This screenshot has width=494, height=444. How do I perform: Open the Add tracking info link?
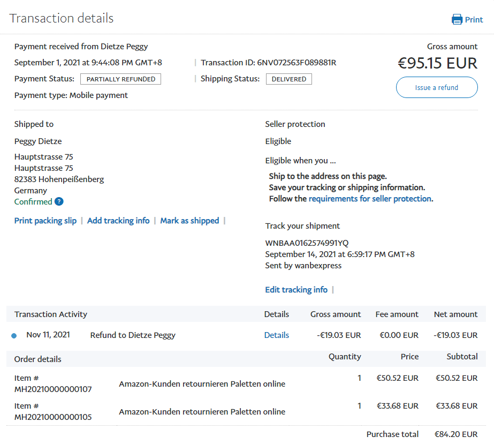click(118, 221)
